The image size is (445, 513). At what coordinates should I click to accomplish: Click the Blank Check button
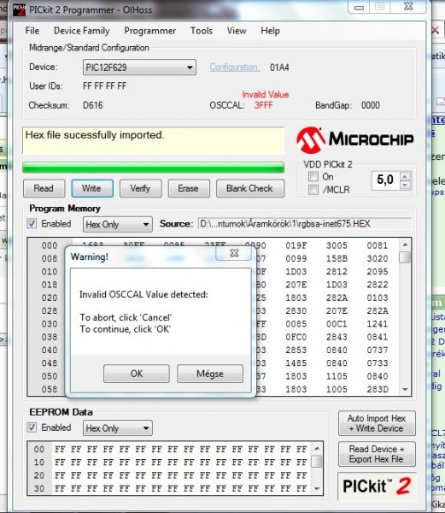click(250, 188)
